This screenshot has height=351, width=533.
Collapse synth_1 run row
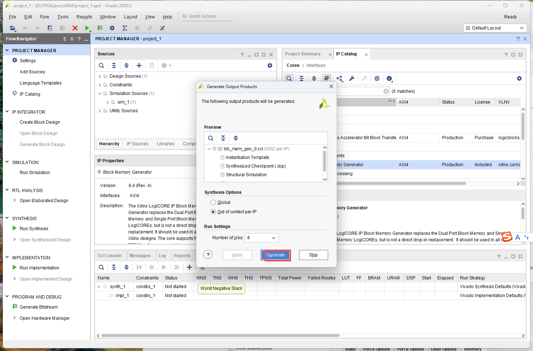(x=99, y=287)
